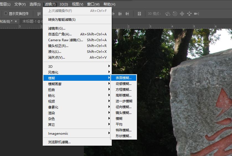Select 形状模糊...

coord(123,136)
